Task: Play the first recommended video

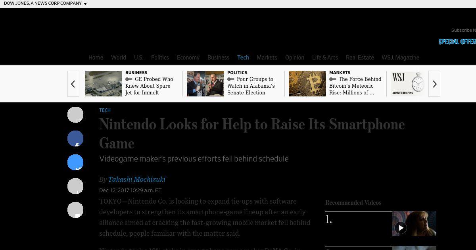Action: click(x=401, y=228)
